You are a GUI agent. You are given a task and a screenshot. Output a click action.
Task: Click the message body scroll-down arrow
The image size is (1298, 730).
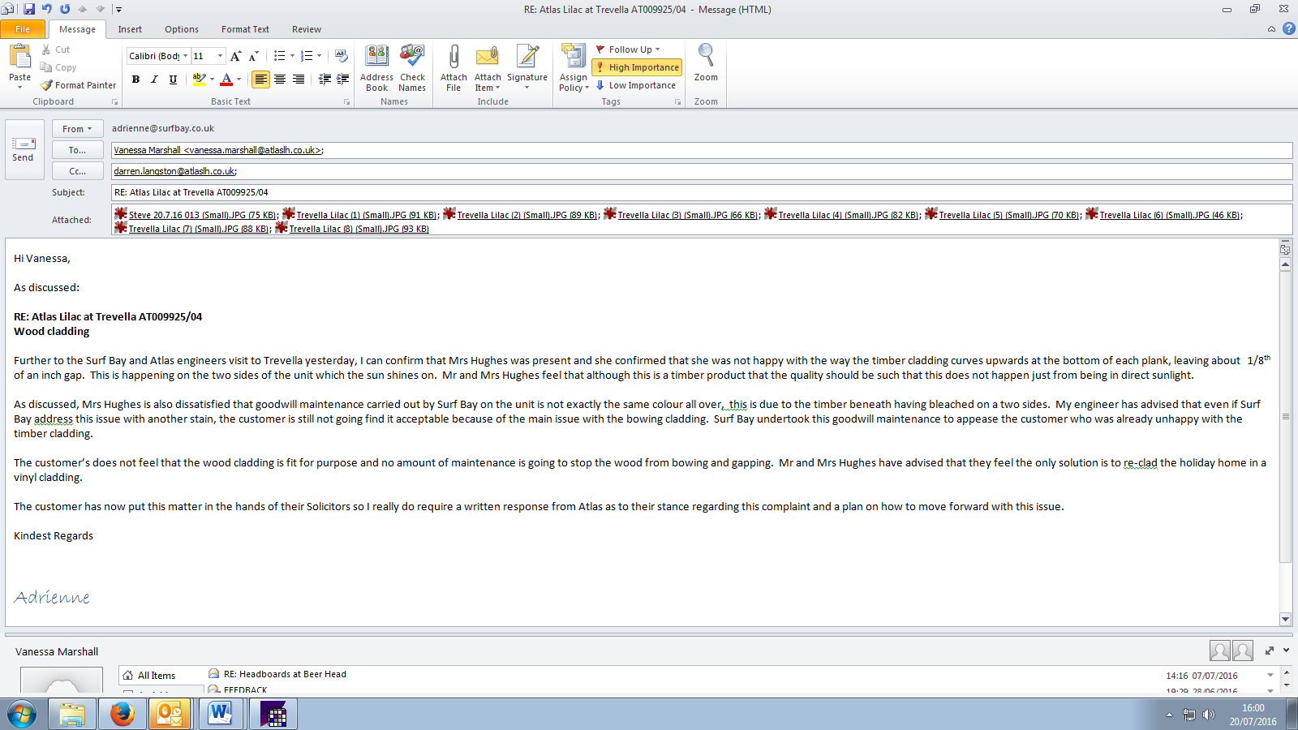pos(1285,619)
